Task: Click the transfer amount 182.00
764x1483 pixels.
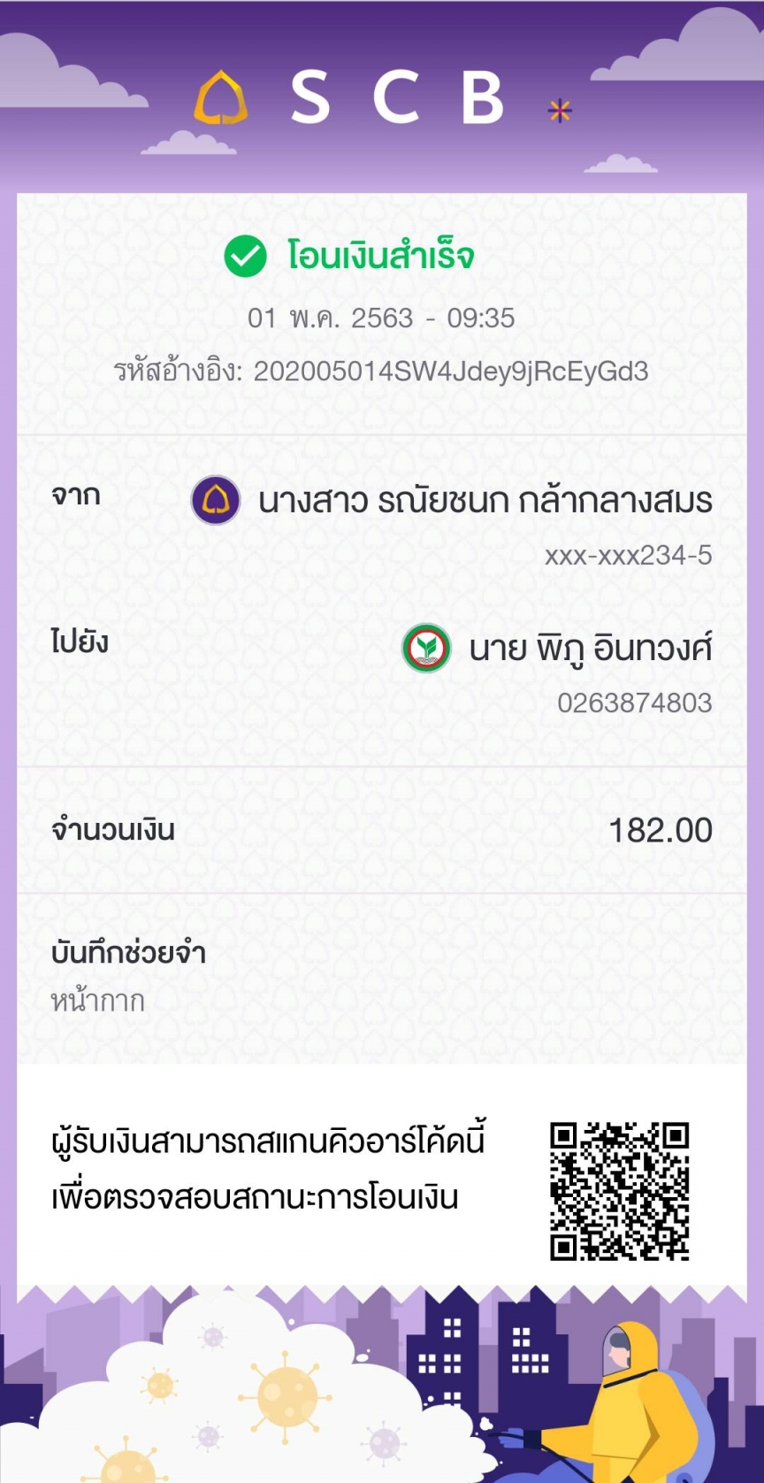Action: [660, 830]
